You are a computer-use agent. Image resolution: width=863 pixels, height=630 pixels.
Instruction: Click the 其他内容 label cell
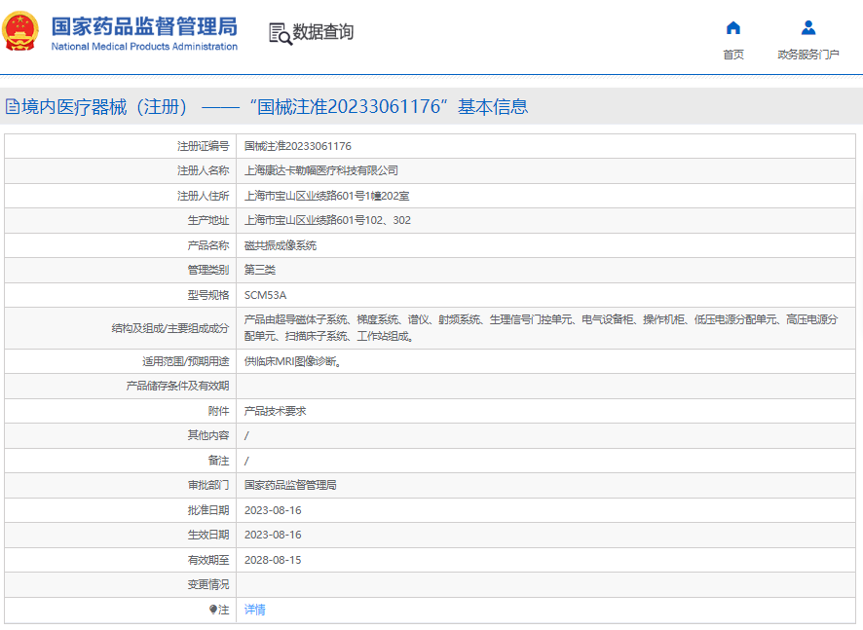click(x=121, y=435)
